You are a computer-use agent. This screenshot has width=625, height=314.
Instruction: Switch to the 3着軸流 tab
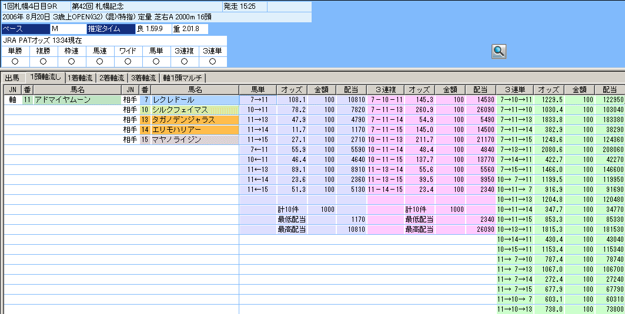tap(143, 77)
